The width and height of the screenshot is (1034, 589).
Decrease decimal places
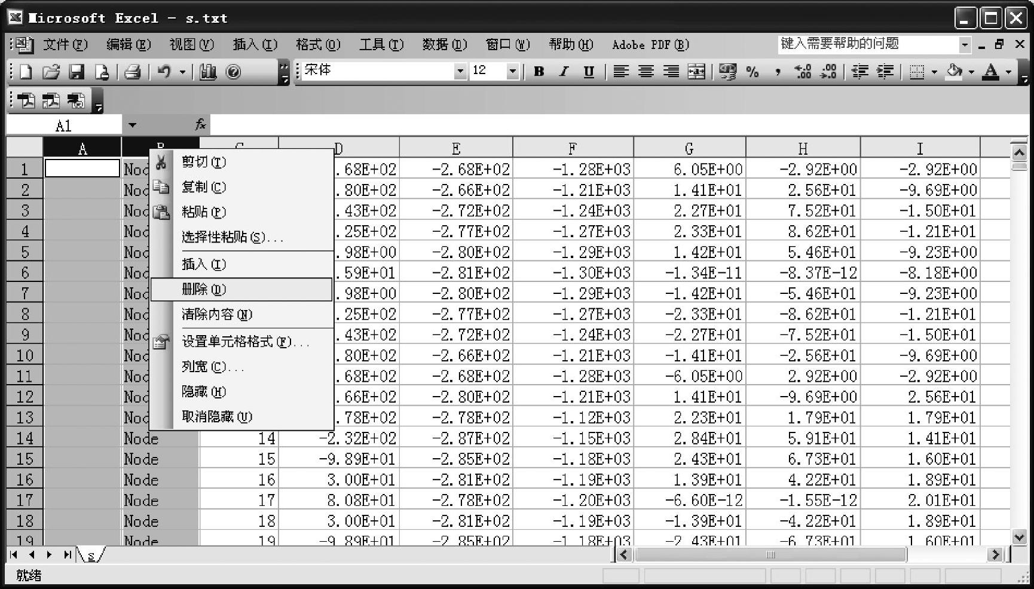(x=828, y=72)
